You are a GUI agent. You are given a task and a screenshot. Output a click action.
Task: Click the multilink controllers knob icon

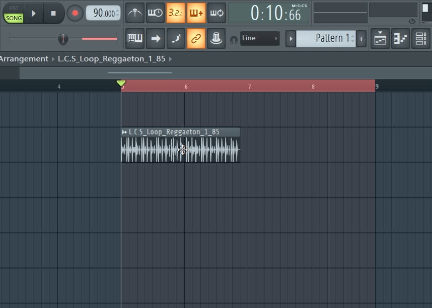(x=217, y=38)
